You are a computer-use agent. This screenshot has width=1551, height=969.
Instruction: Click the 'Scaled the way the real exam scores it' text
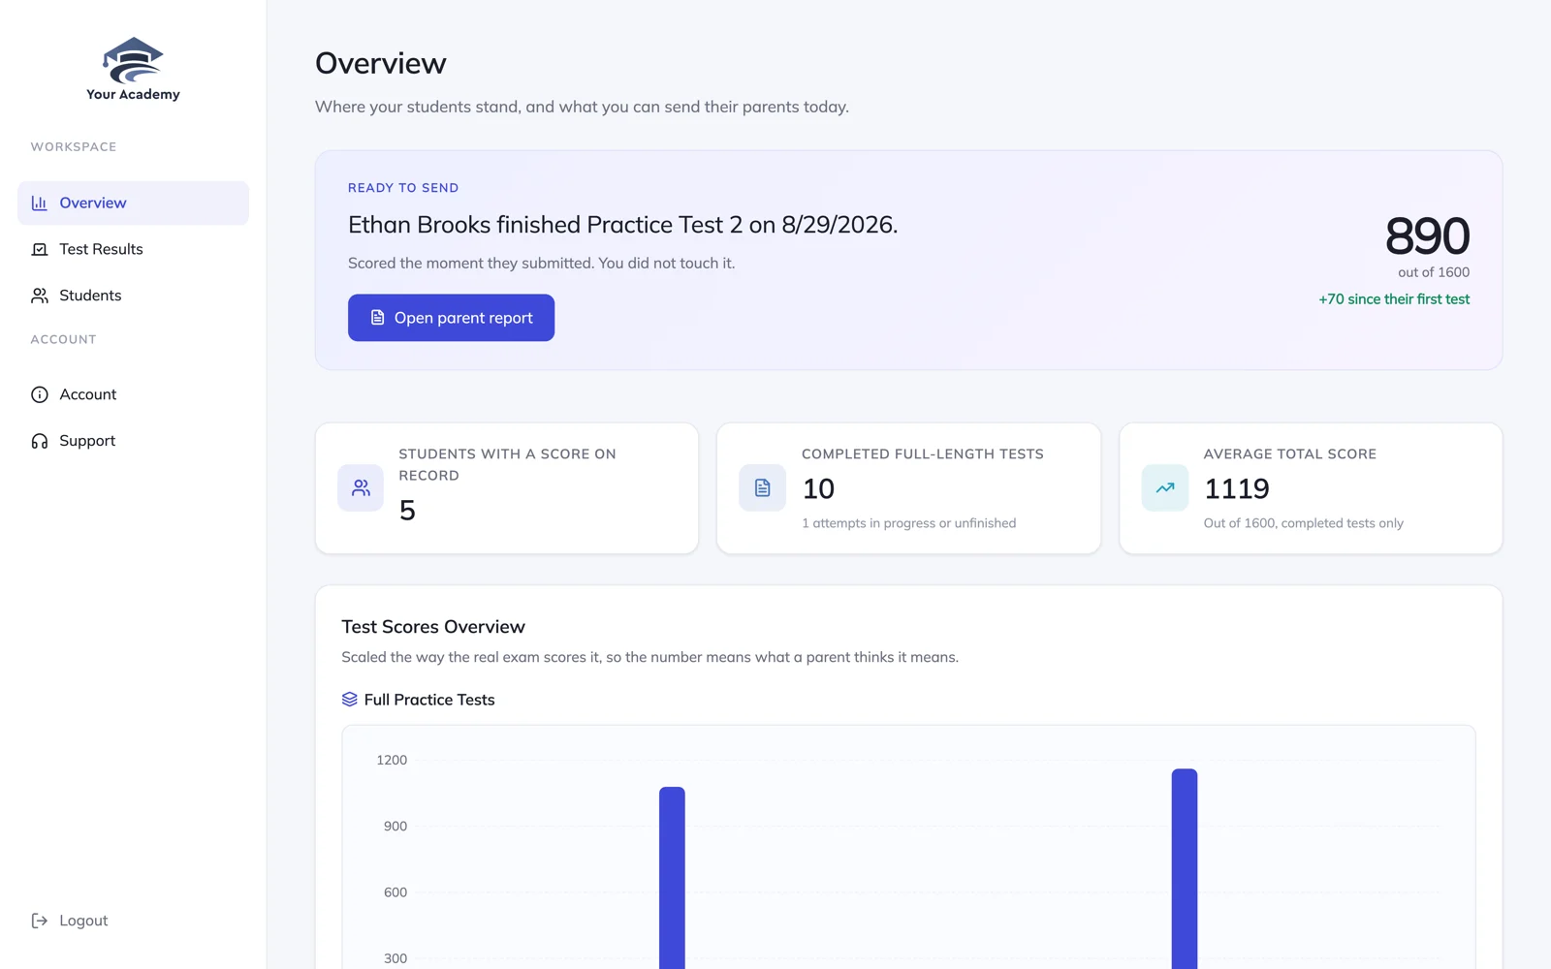tap(649, 657)
